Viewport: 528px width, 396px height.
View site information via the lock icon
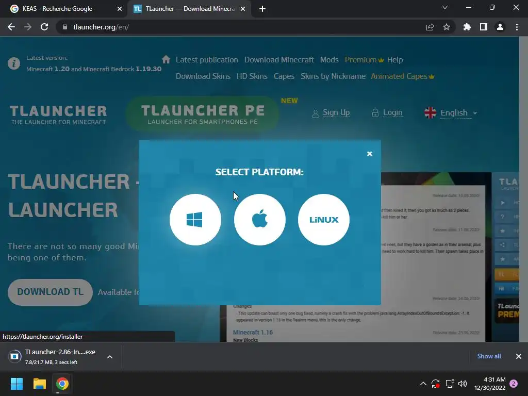coord(65,27)
